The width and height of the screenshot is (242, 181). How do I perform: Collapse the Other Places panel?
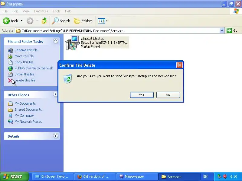click(x=55, y=94)
